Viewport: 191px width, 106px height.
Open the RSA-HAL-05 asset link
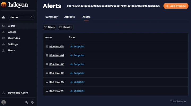pos(57,73)
